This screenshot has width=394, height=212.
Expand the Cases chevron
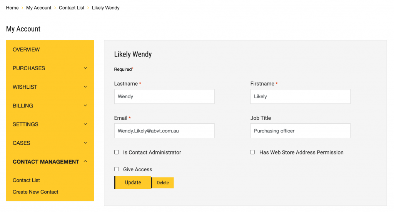85,143
